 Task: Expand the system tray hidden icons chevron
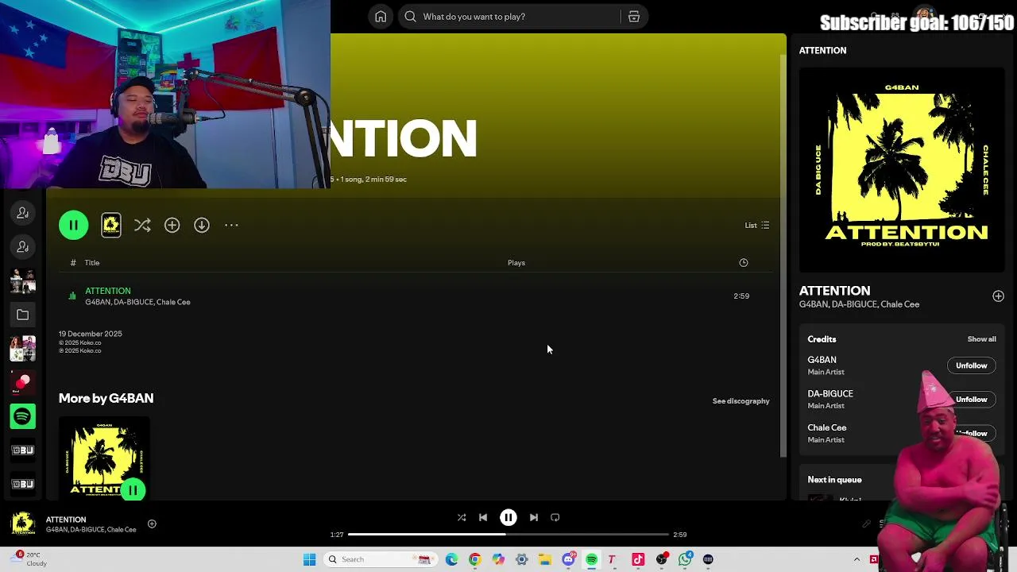[x=857, y=559]
